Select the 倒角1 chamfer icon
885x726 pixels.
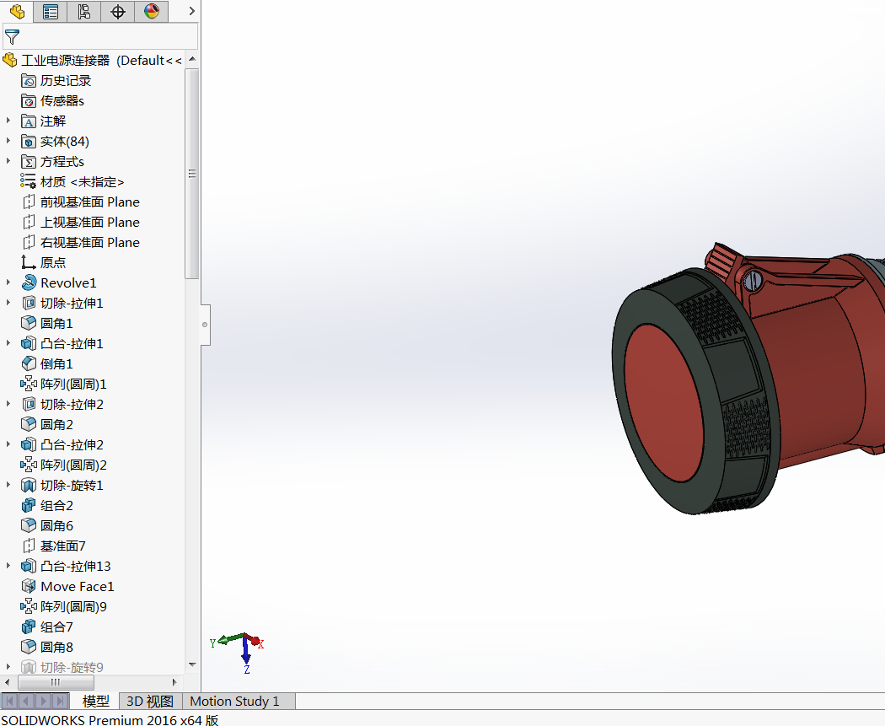28,363
